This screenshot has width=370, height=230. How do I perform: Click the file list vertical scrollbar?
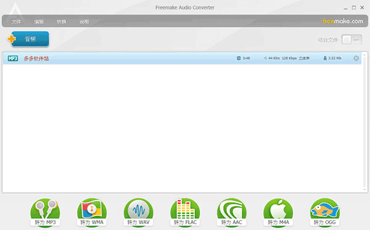pos(364,122)
